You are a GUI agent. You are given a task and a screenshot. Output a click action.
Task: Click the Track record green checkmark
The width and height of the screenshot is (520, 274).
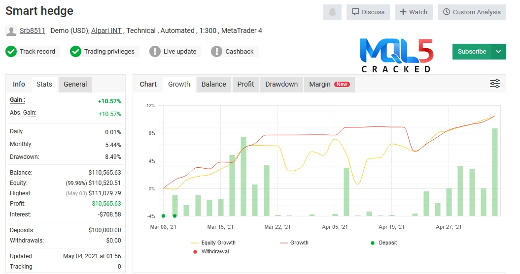click(x=11, y=52)
